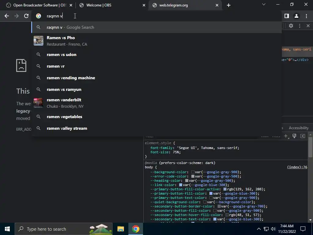Click the taskbar search box
Image resolution: width=313 pixels, height=235 pixels.
[x=64, y=229]
